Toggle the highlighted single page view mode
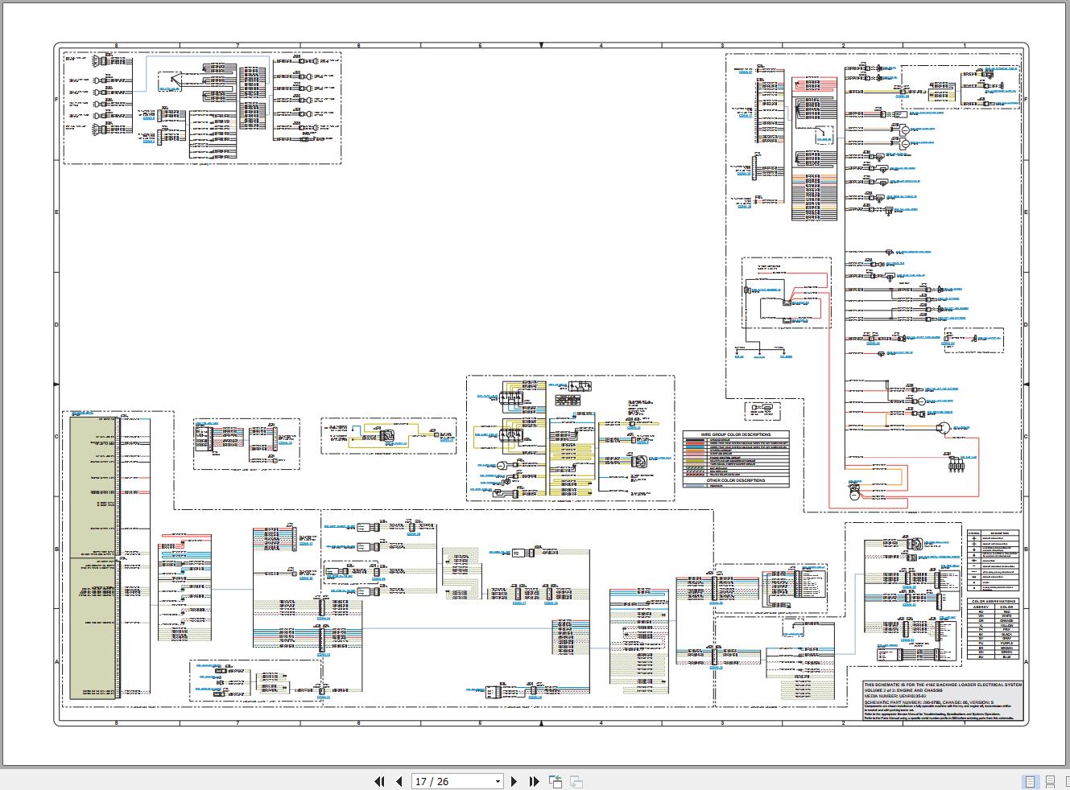Screen dimensions: 1070x790 pos(1028,781)
